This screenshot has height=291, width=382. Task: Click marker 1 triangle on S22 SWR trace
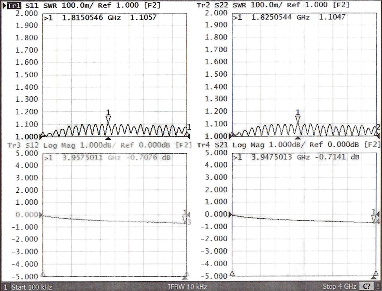point(298,119)
